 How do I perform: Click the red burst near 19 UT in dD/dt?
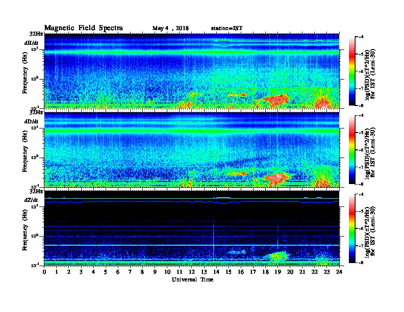point(277,178)
